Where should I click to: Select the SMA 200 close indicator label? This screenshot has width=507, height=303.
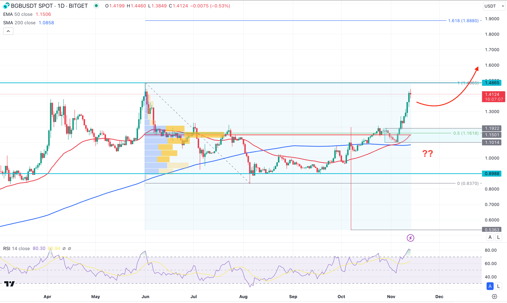[x=19, y=23]
